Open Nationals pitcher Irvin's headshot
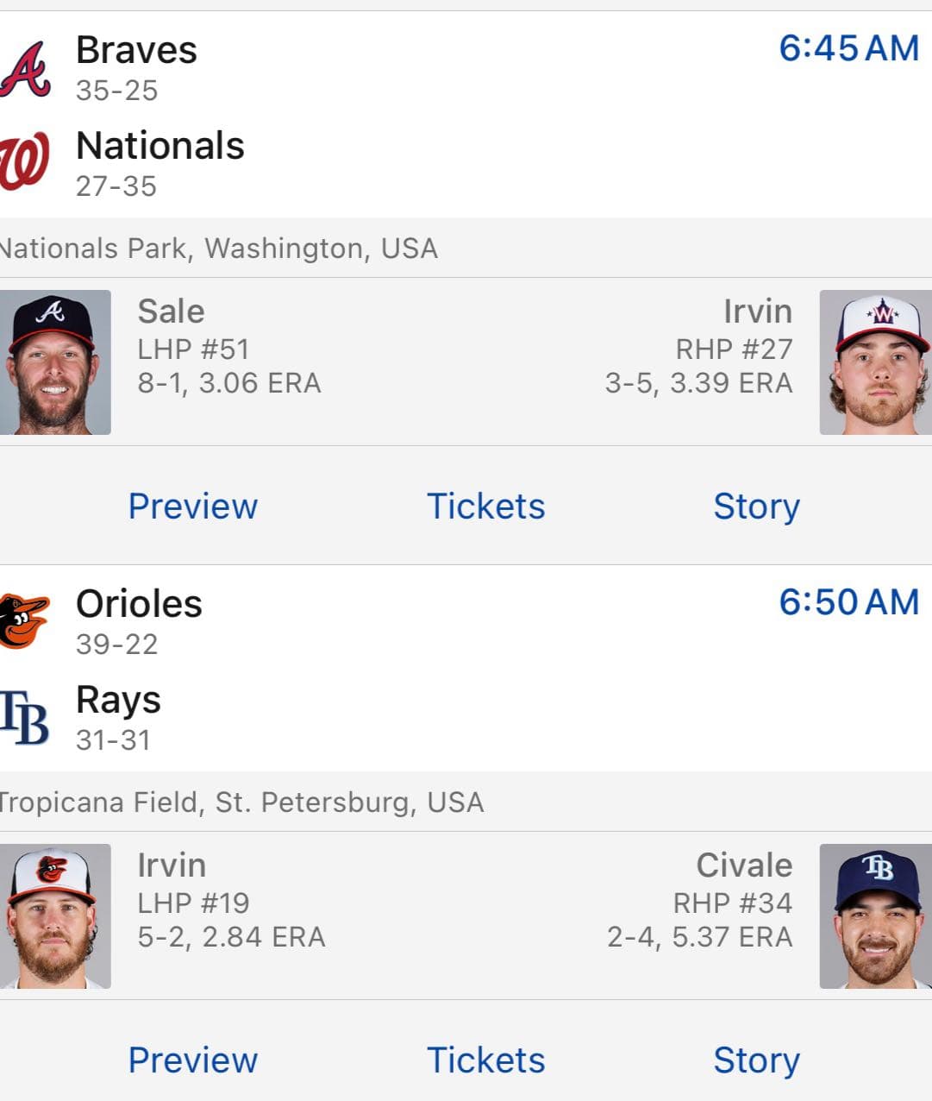Image resolution: width=932 pixels, height=1101 pixels. 875,362
